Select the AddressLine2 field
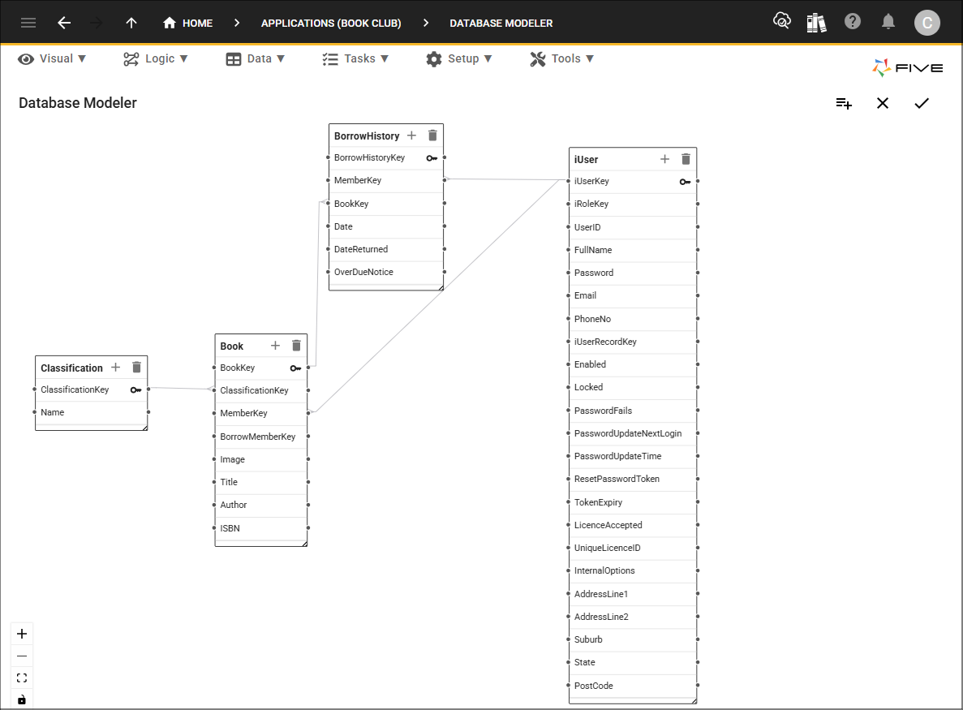The image size is (963, 710). pos(633,617)
